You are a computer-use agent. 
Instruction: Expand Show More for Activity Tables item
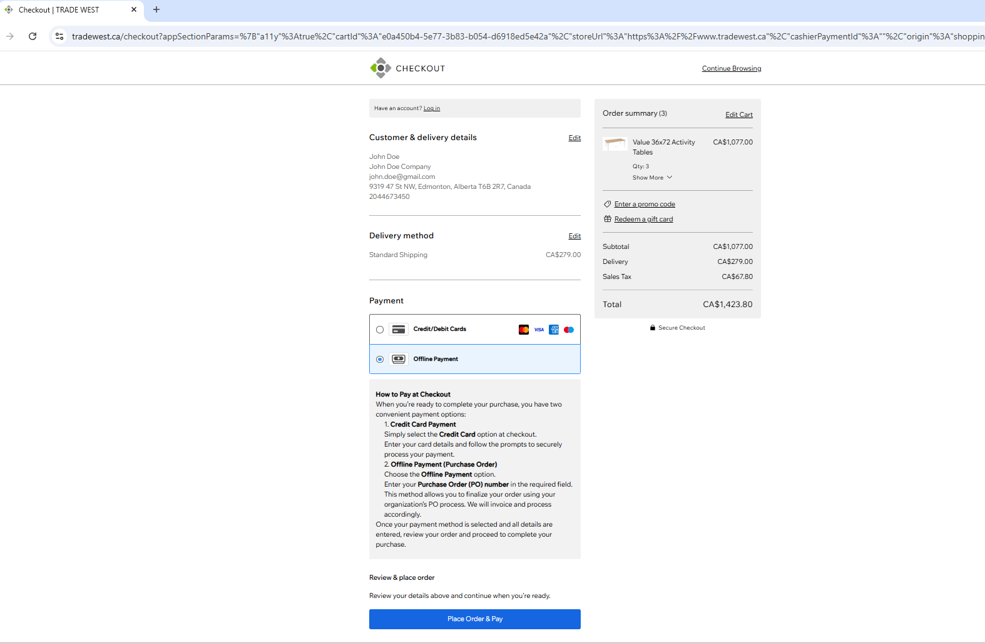(x=652, y=178)
